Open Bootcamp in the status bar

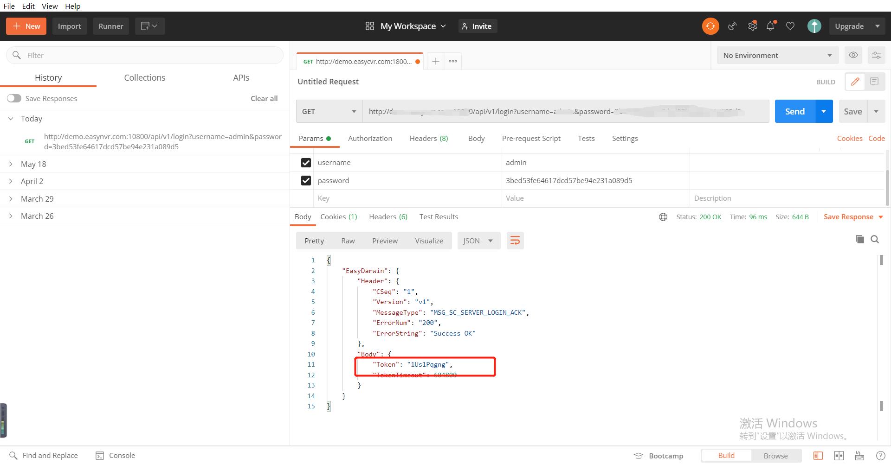(659, 456)
